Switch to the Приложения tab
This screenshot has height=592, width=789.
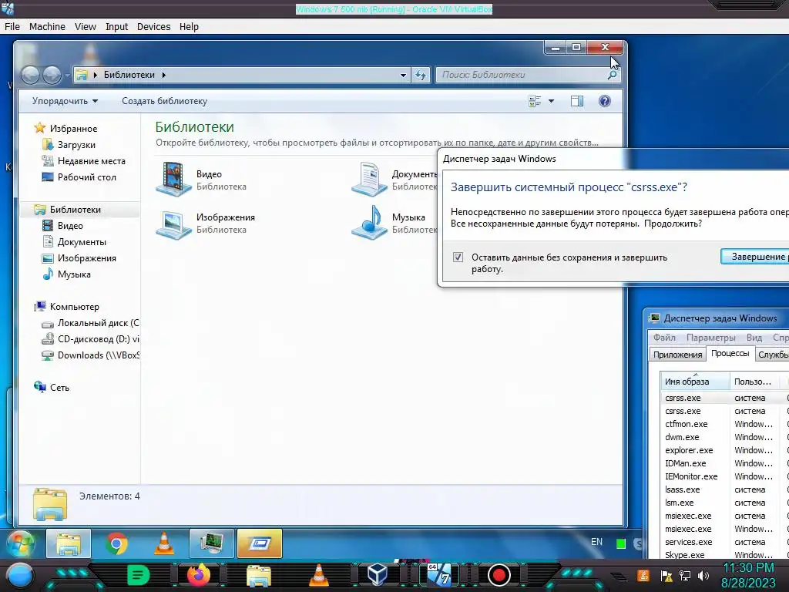(x=677, y=355)
